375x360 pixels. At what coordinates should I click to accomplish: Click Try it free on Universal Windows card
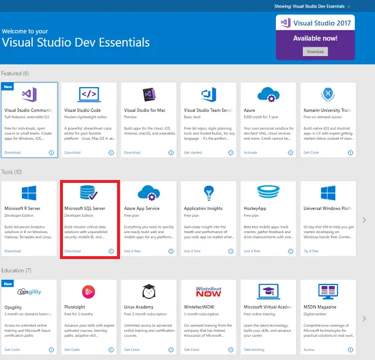[311, 251]
